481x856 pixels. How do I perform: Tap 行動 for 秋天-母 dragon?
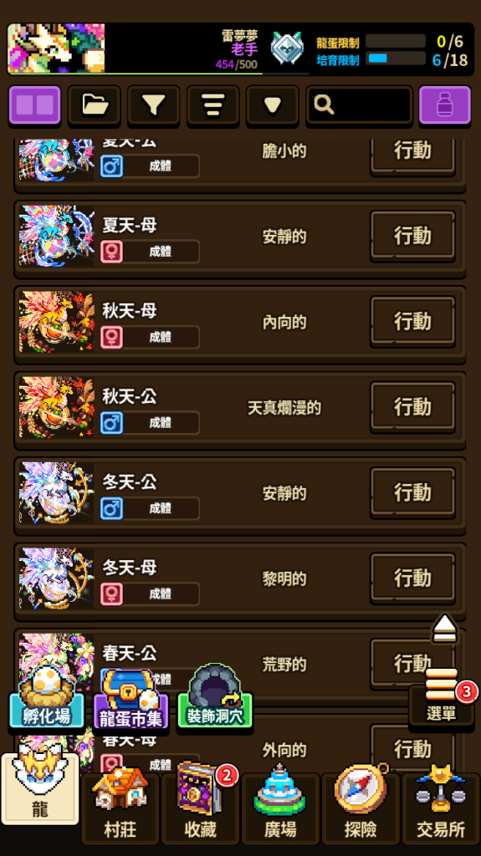pos(412,321)
